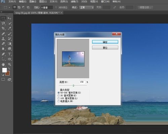The height and width of the screenshot is (134, 168).
Task: Select the Crop tool
Action: pyautogui.click(x=3, y=28)
